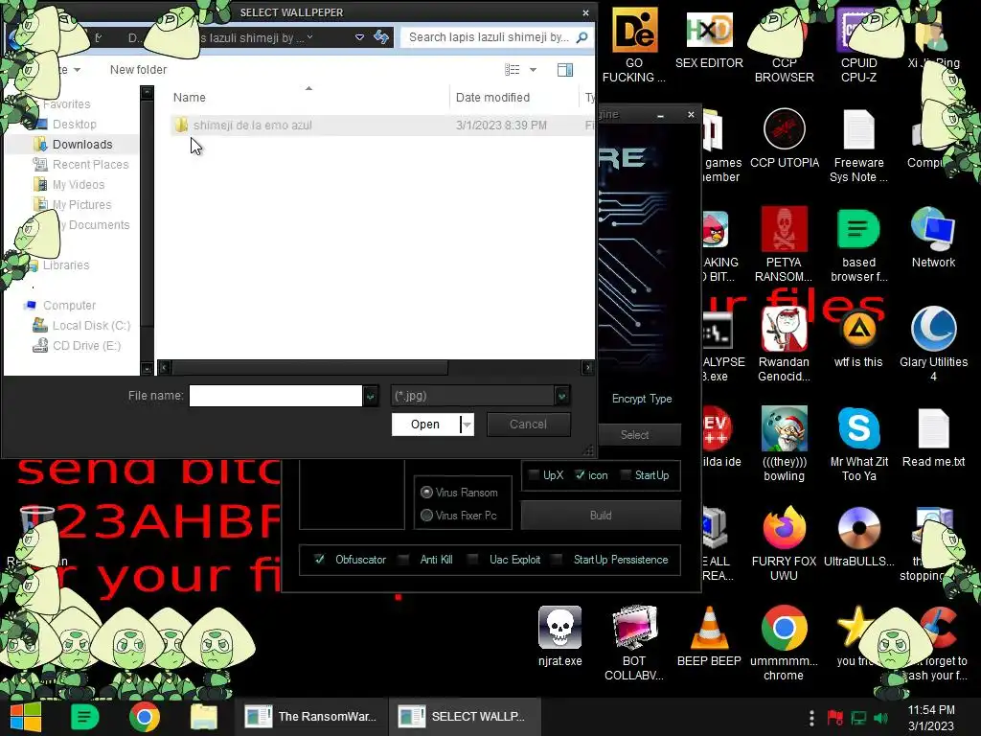Sort by the Date modified column header
This screenshot has height=736, width=981.
(493, 97)
